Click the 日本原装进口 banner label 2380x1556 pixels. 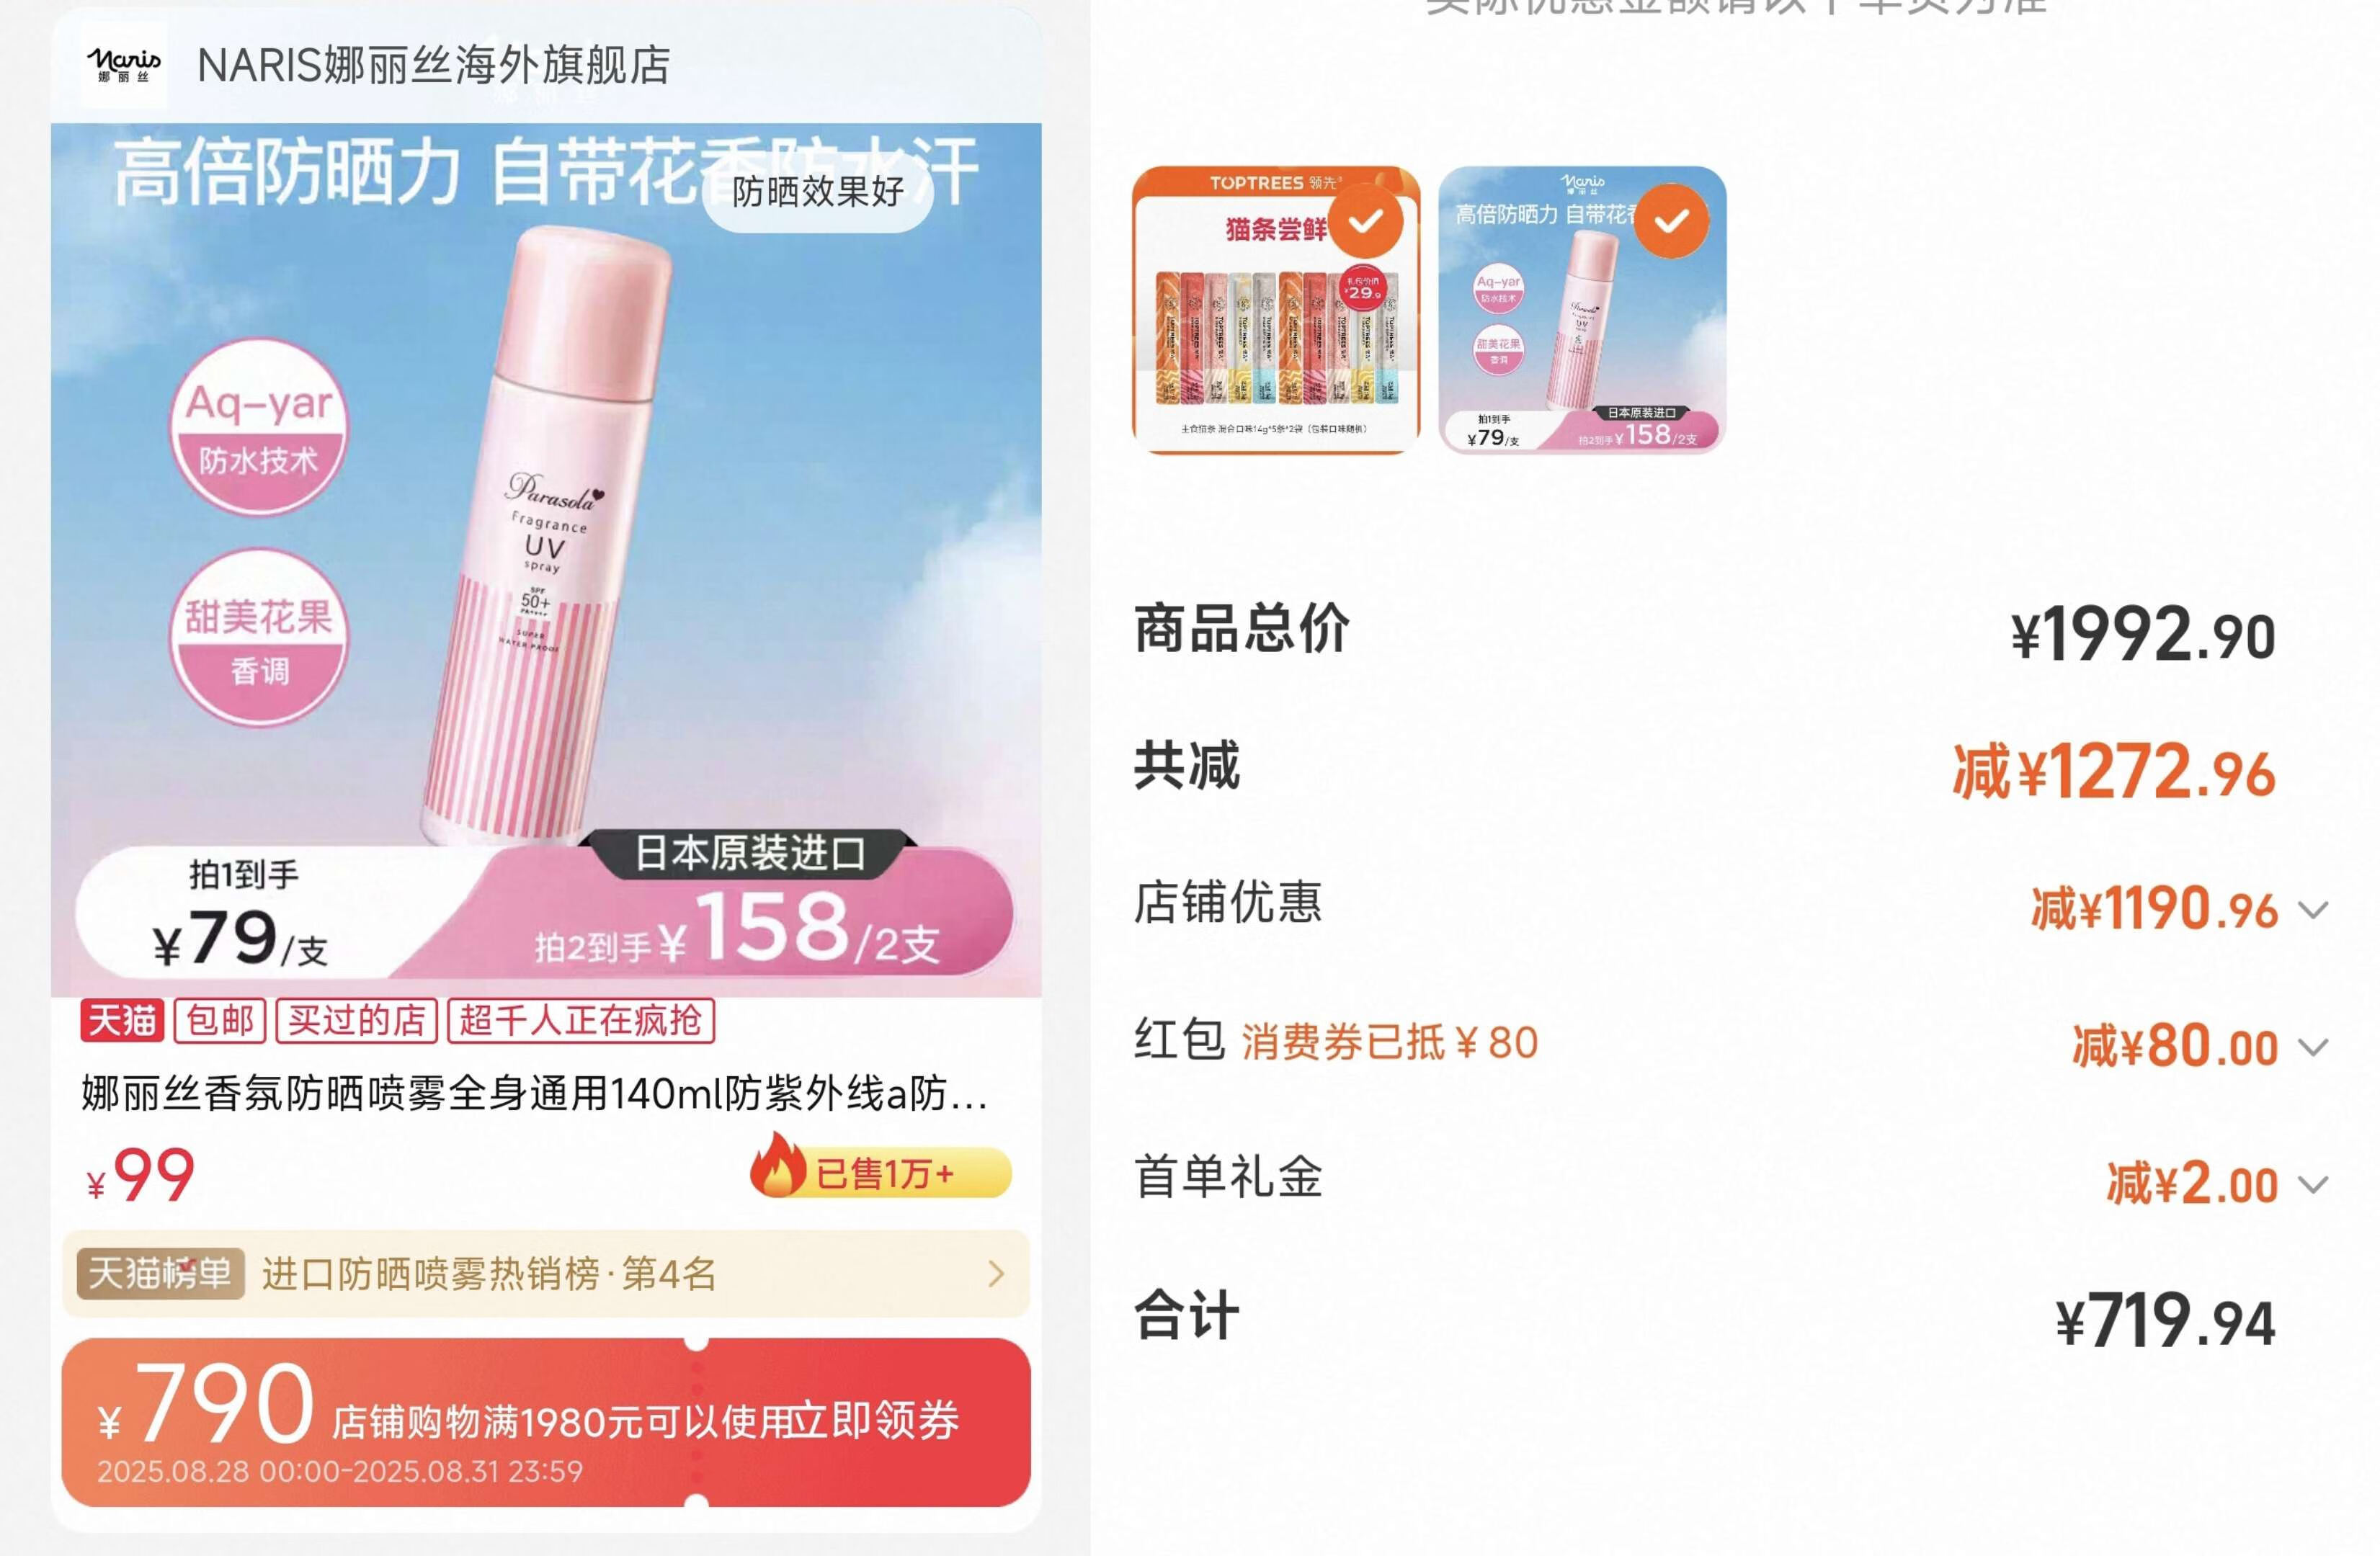(x=749, y=854)
